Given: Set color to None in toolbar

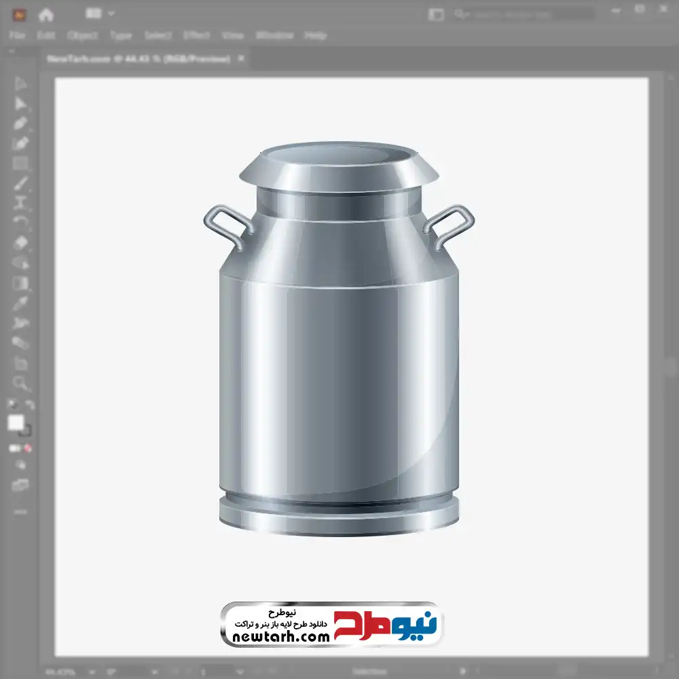Looking at the screenshot, I should [x=29, y=449].
